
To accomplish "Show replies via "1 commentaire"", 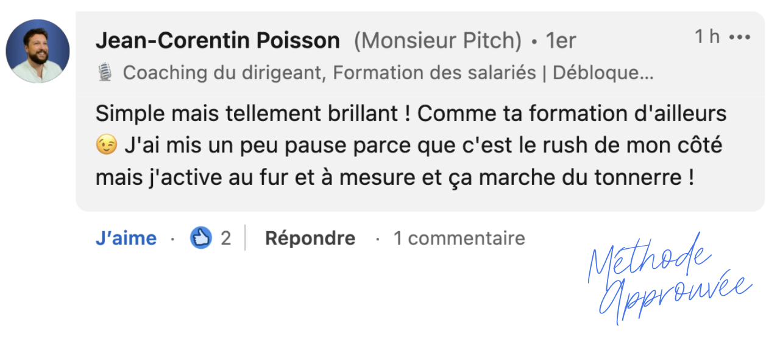I will (x=459, y=238).
